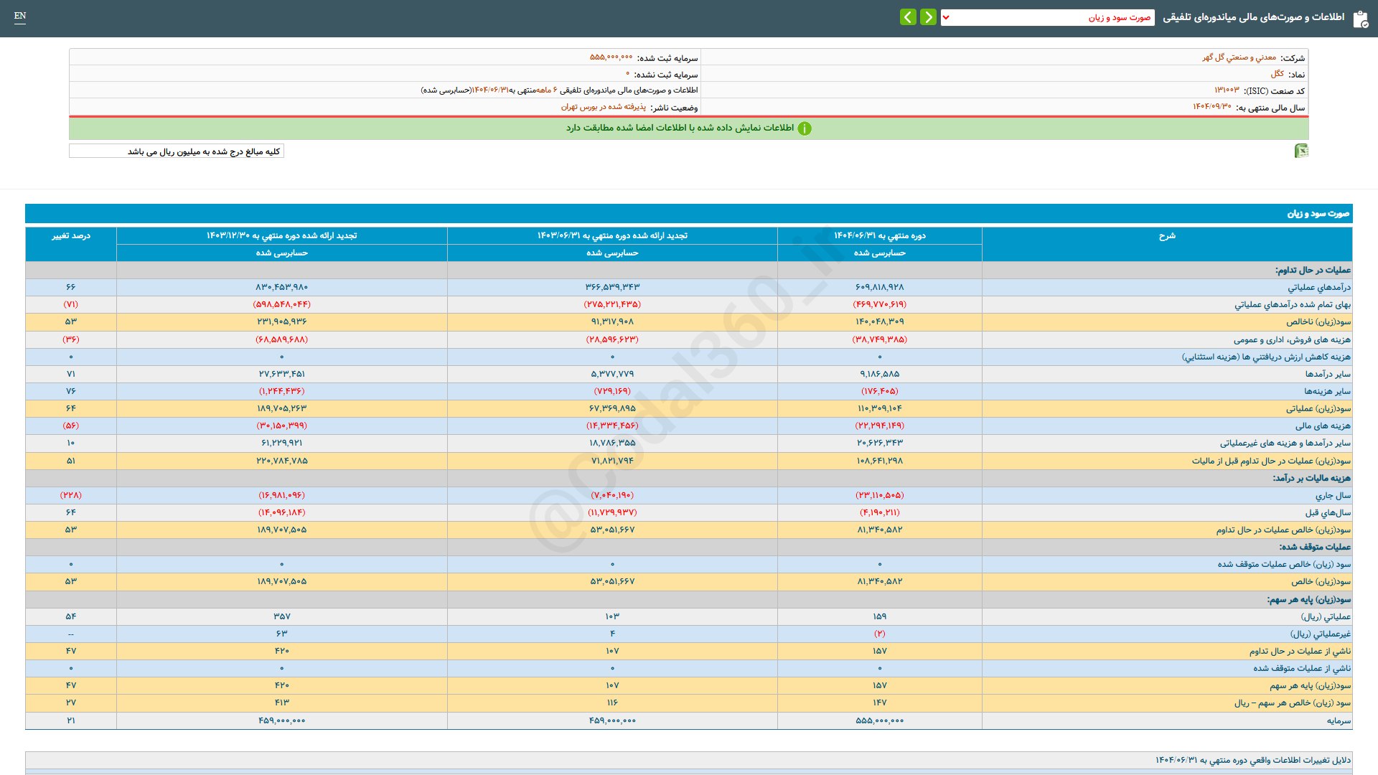Click the green right arrow button
The image size is (1378, 775).
tap(928, 17)
